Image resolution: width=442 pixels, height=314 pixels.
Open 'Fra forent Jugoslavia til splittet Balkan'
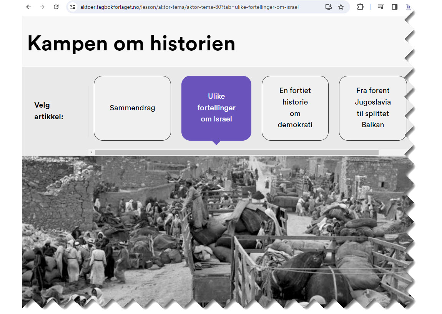(372, 108)
